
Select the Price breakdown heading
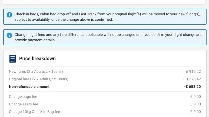(37, 58)
